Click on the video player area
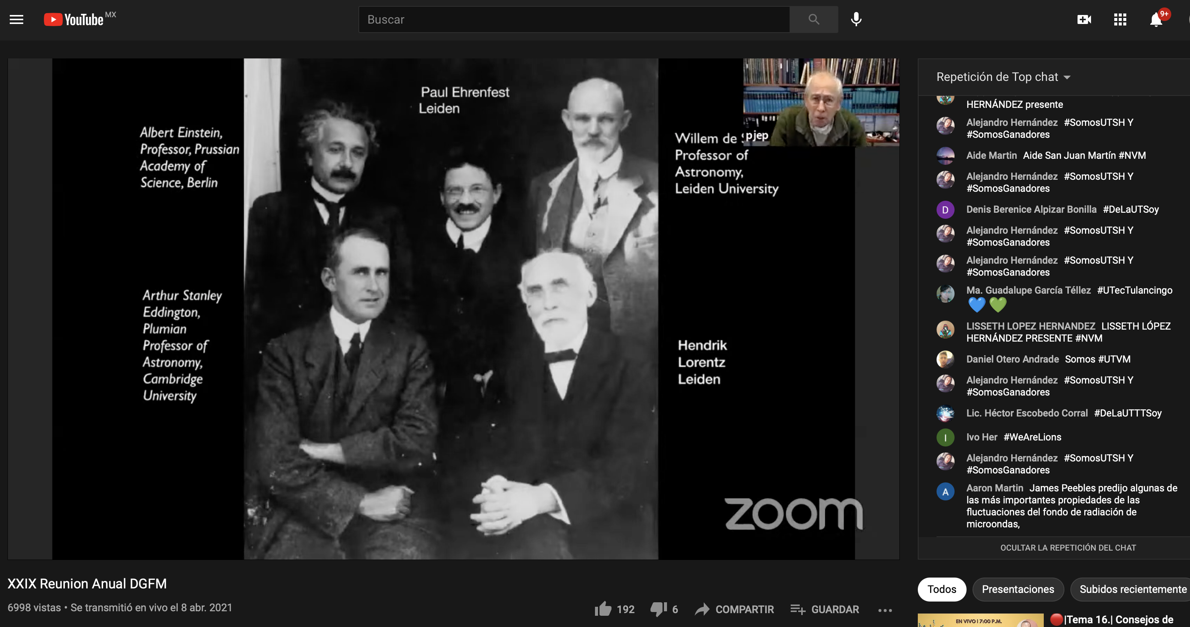 click(453, 309)
